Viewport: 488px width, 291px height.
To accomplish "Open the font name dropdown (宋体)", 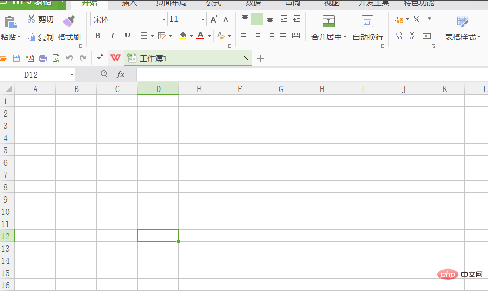I will [x=164, y=19].
